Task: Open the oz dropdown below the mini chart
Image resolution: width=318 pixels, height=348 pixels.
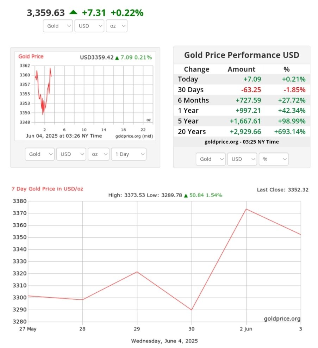Action: tap(98, 154)
